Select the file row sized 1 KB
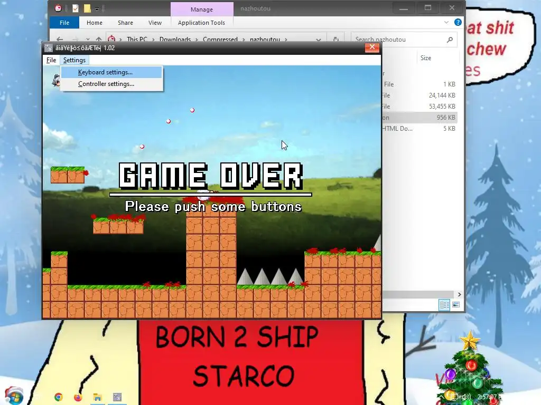541x405 pixels. pyautogui.click(x=419, y=84)
